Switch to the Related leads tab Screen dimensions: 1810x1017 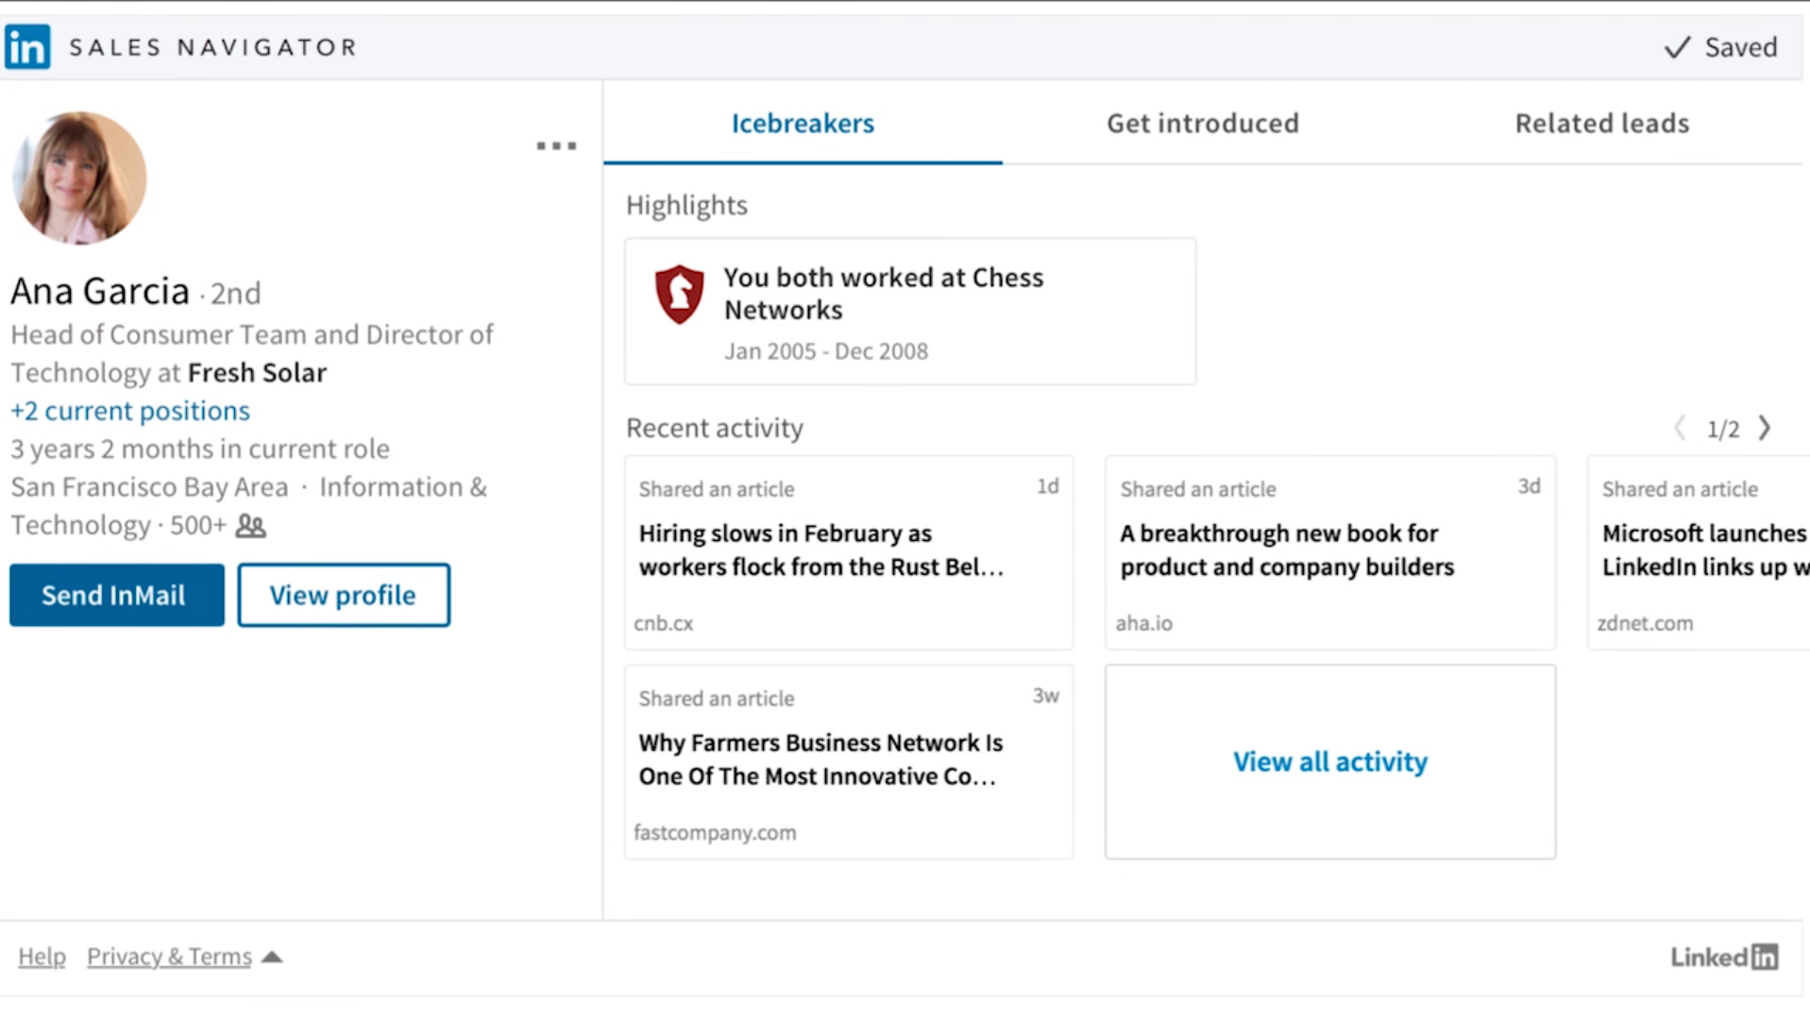1601,123
